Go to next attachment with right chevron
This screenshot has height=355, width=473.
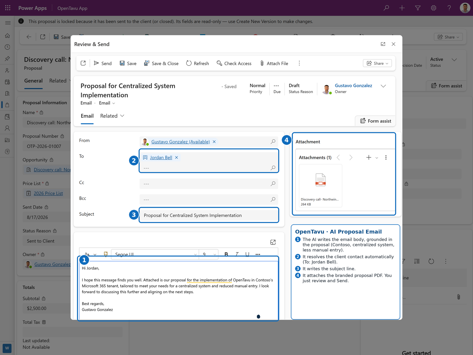pos(351,157)
